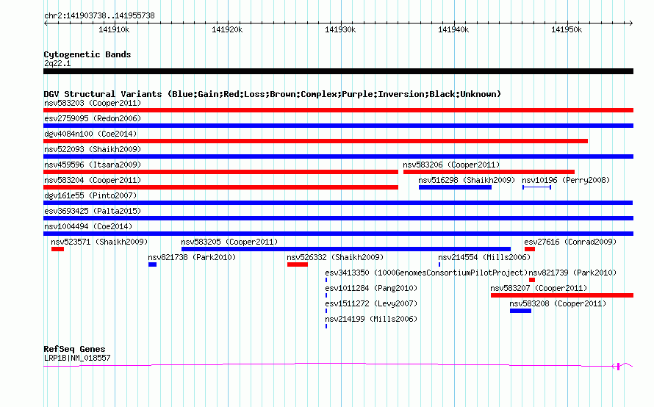Click the nsv522093 (Shaikh2009) label

click(x=93, y=149)
